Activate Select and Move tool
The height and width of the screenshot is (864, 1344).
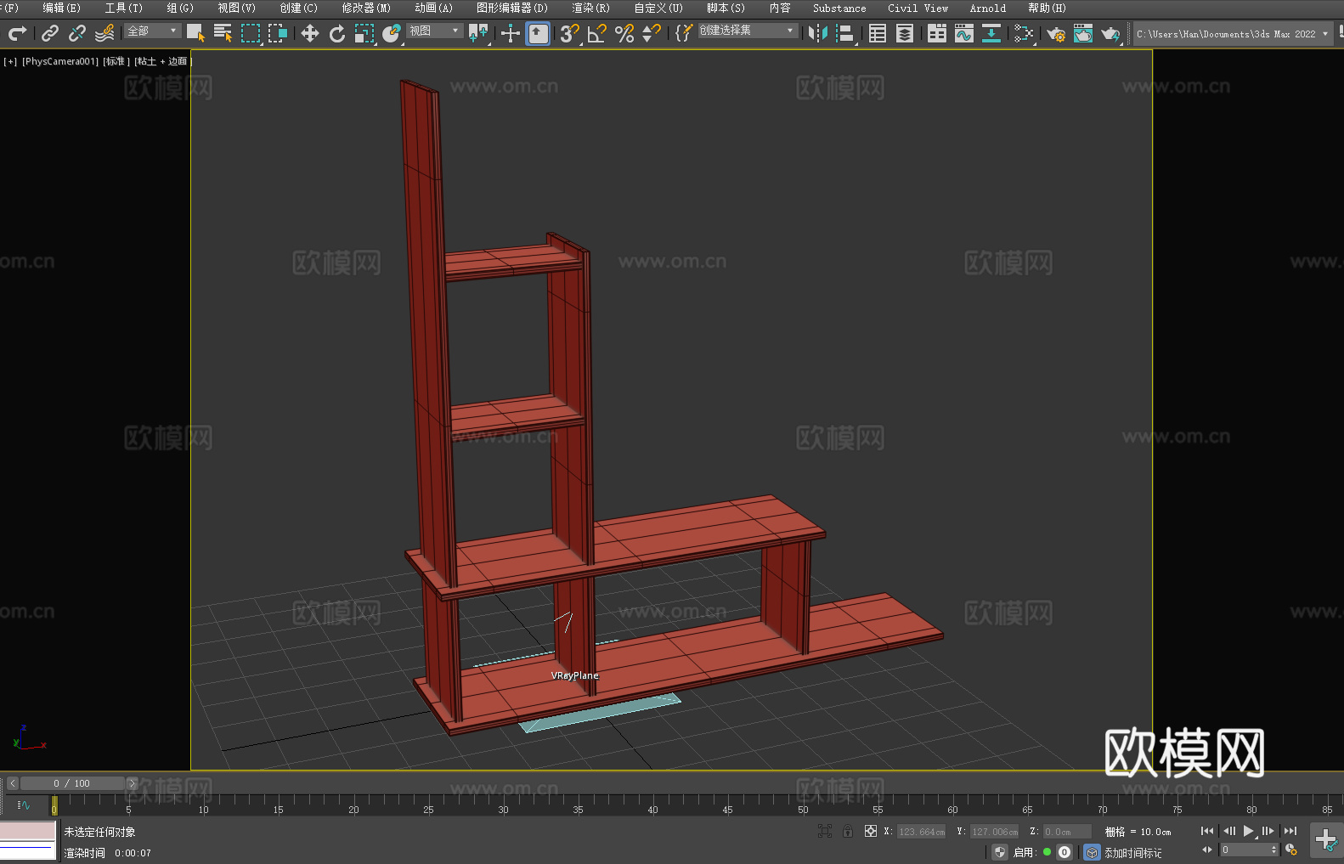point(310,33)
